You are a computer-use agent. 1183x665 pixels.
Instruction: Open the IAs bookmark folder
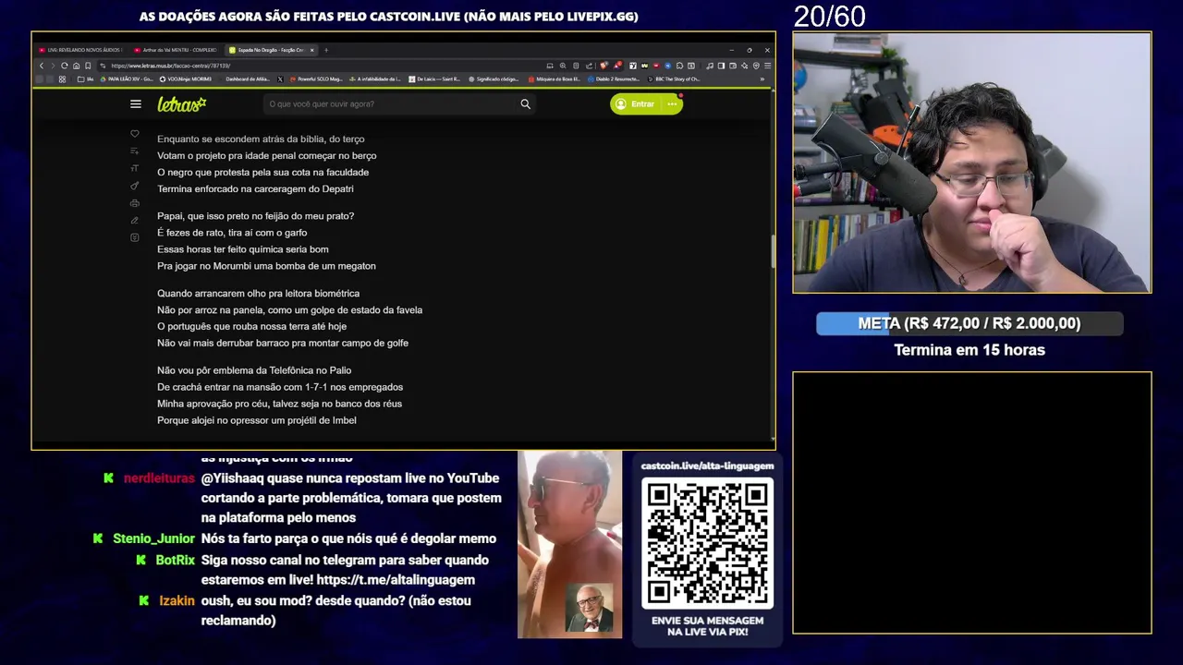[x=85, y=79]
